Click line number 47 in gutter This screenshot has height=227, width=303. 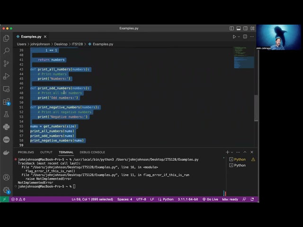(x=21, y=88)
